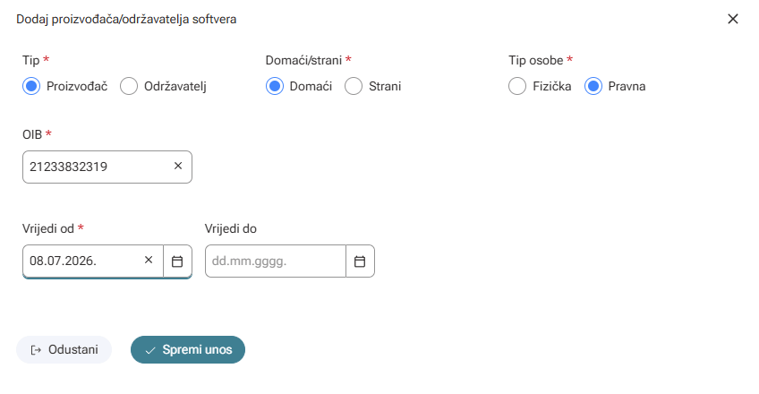Click the Vrijedi do field label
The height and width of the screenshot is (394, 759).
pos(230,228)
